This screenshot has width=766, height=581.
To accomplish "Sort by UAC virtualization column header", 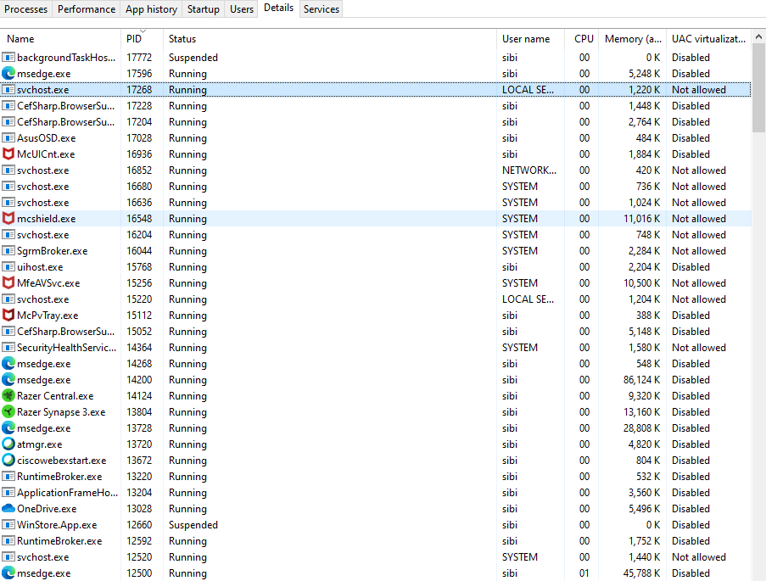I will click(x=708, y=39).
